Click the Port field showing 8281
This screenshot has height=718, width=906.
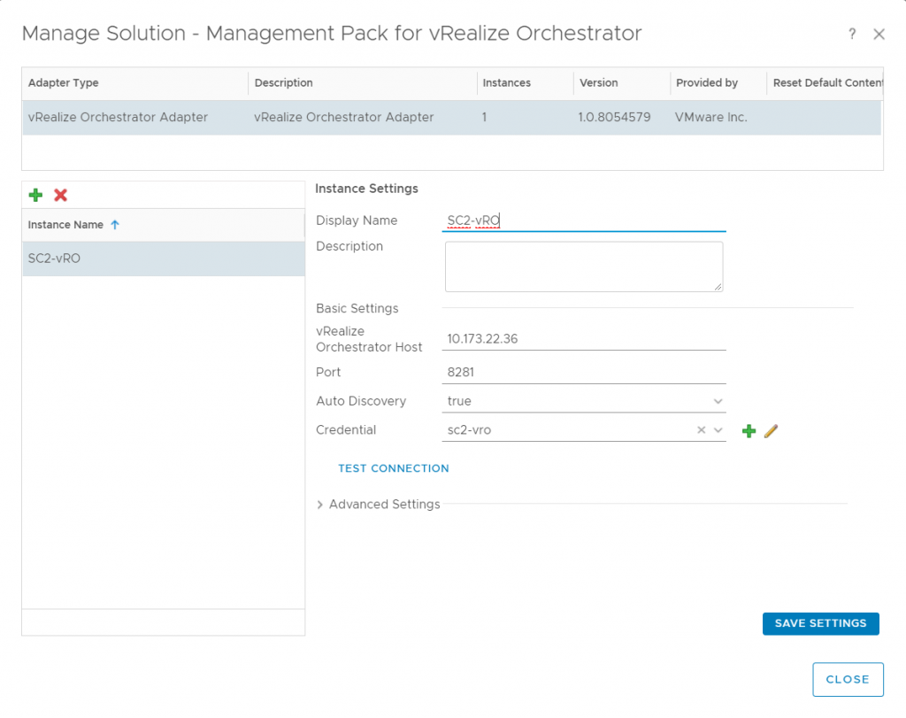584,373
